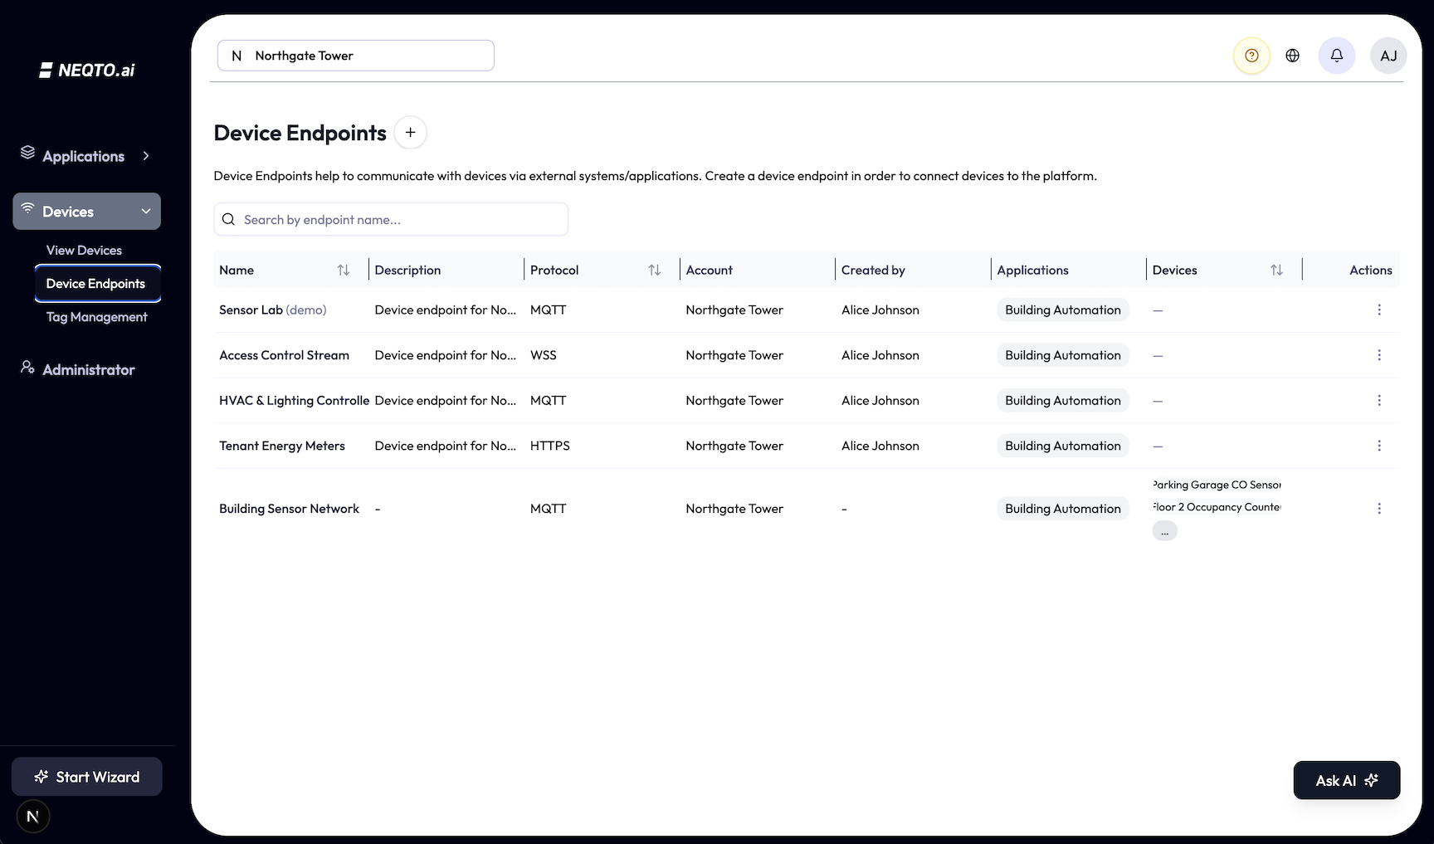Click the Applications layers icon in sidebar
The width and height of the screenshot is (1434, 844).
pos(27,153)
